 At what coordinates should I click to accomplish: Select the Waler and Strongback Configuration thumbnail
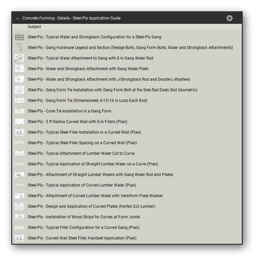(20, 37)
